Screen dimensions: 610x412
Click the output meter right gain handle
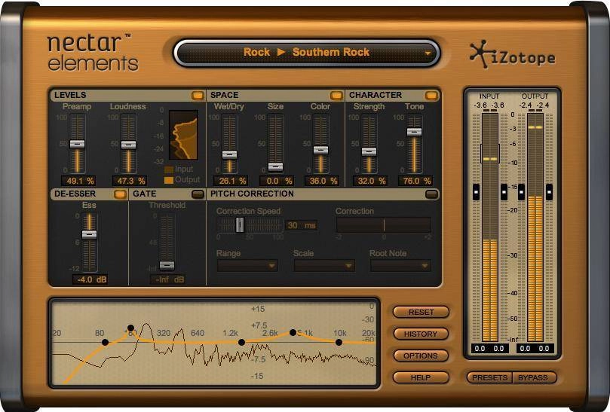(549, 192)
